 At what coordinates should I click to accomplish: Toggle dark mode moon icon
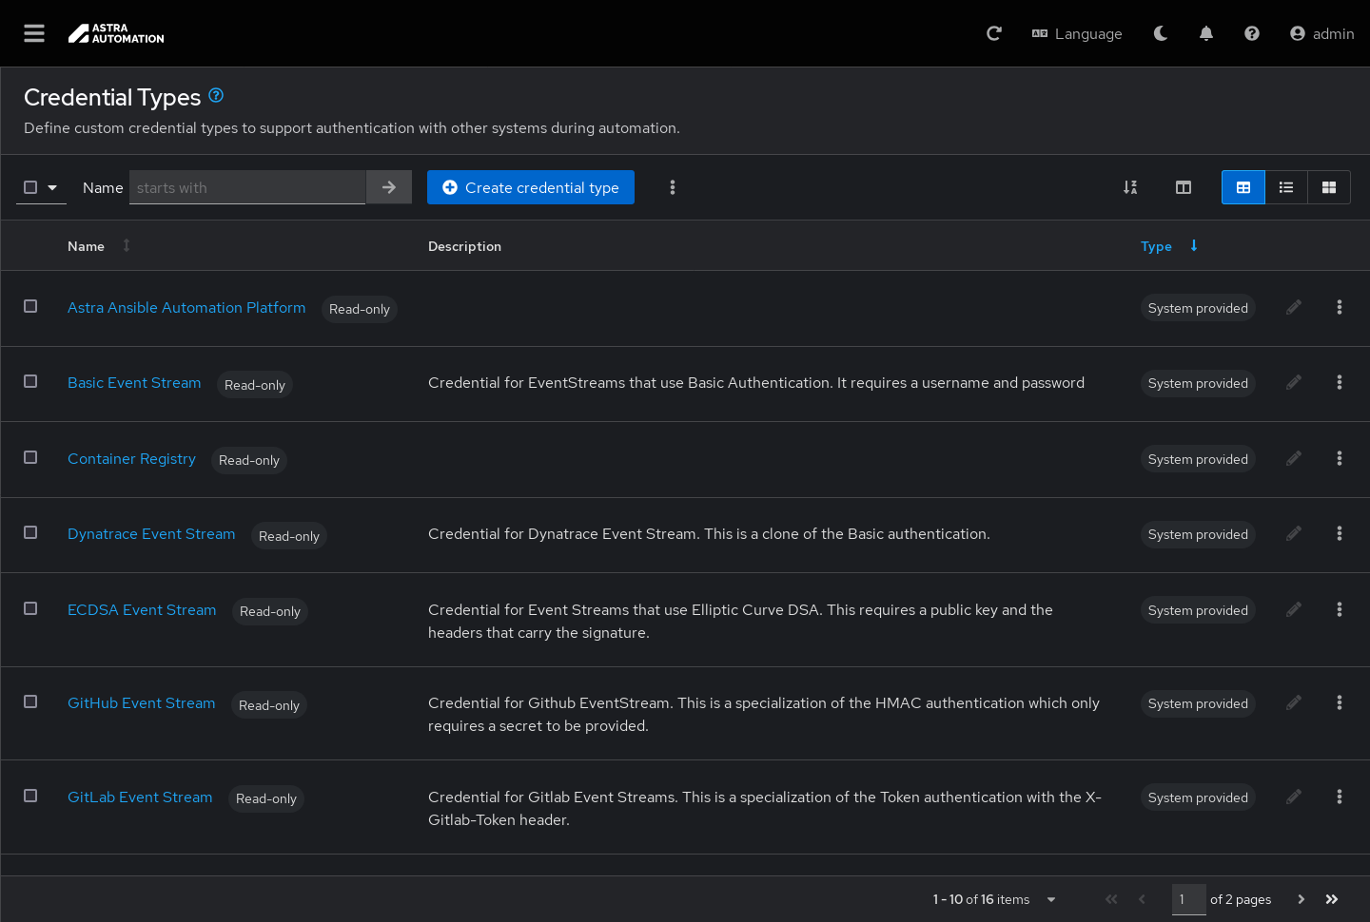(1161, 33)
